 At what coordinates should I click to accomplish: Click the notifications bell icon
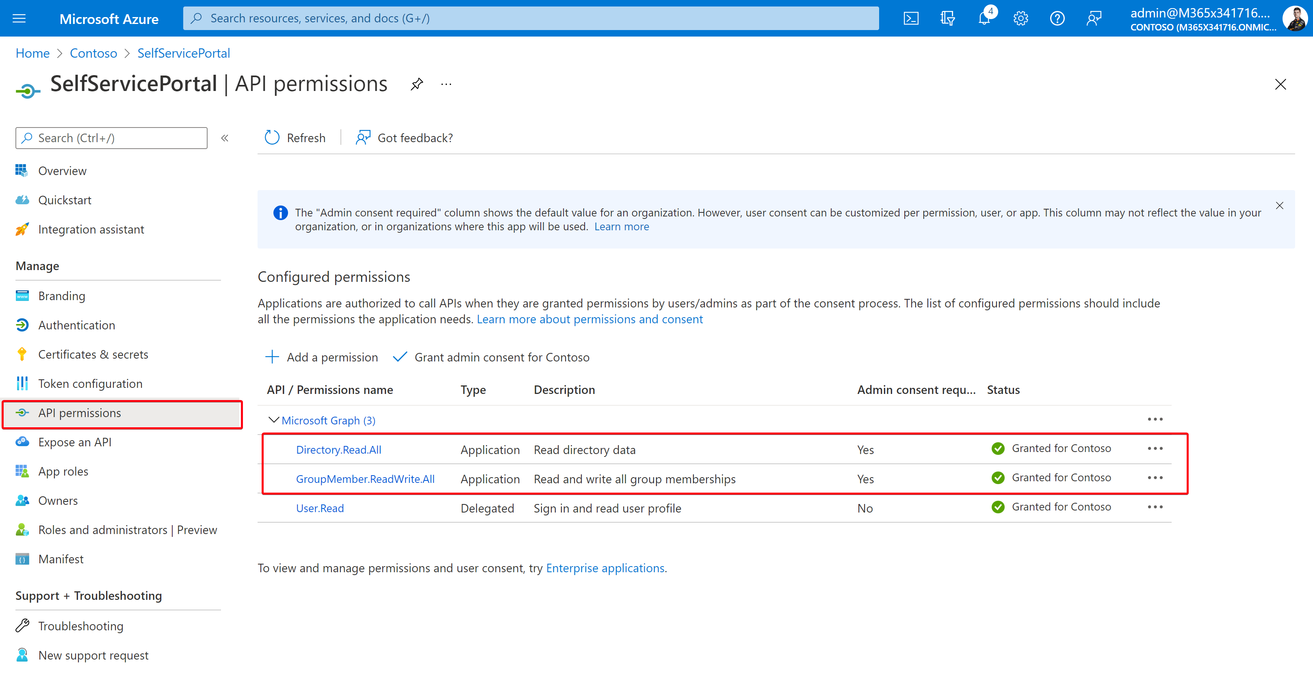point(984,19)
